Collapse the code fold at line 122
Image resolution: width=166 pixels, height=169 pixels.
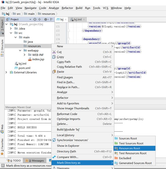[x=68, y=31]
